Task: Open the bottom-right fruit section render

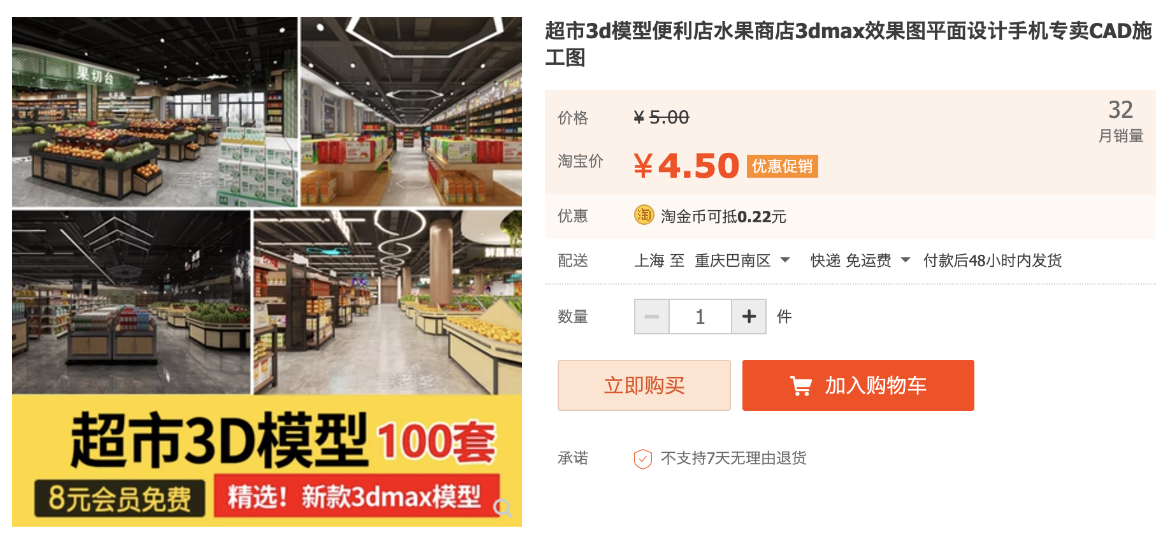Action: [x=387, y=303]
